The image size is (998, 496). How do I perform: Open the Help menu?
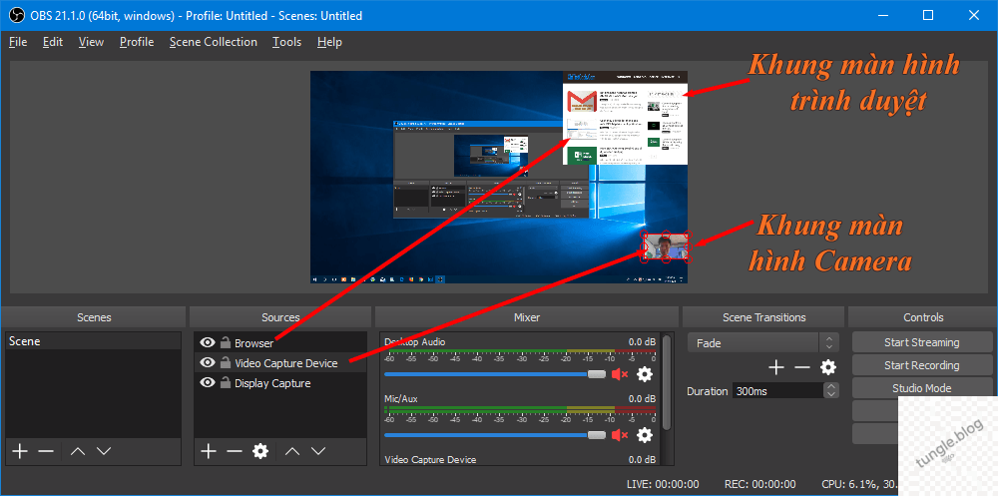pos(329,42)
